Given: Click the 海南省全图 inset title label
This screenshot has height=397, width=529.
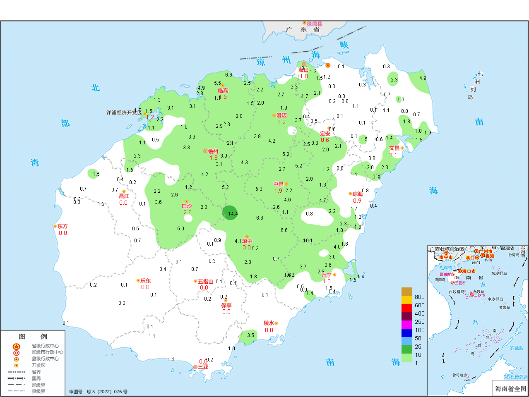Looking at the screenshot, I should (510, 389).
